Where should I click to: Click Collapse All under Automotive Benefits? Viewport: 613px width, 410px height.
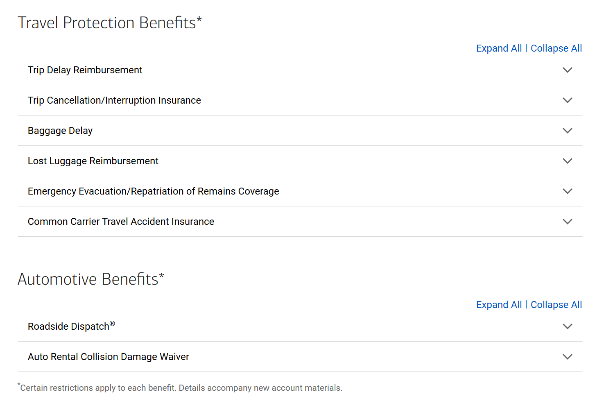(x=556, y=305)
